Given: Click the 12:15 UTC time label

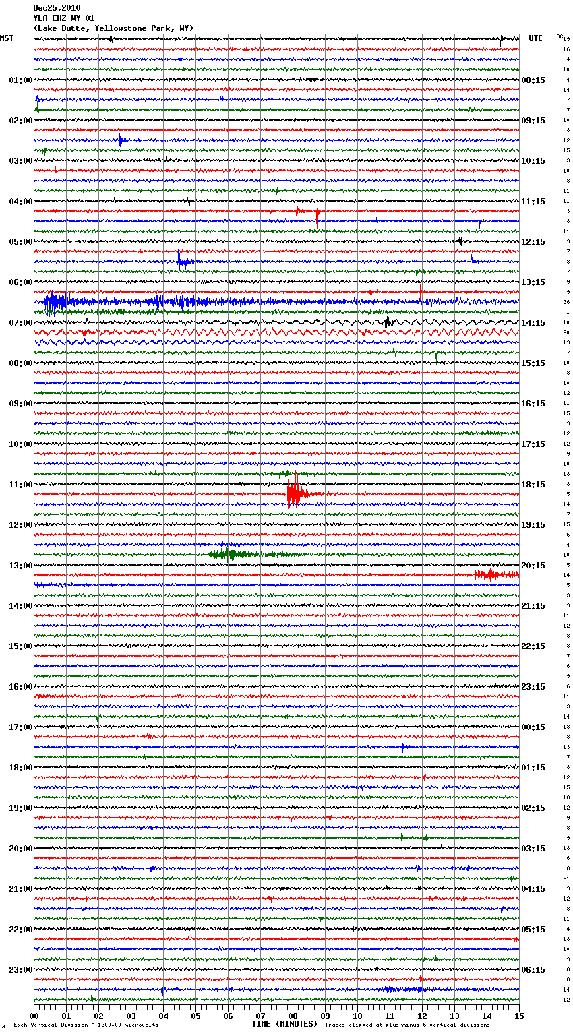Looking at the screenshot, I should [533, 242].
